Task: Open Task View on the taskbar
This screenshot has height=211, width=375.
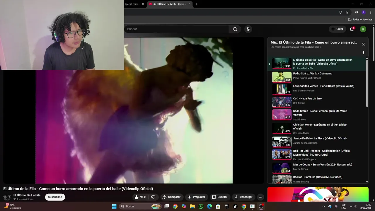Action: point(166,206)
